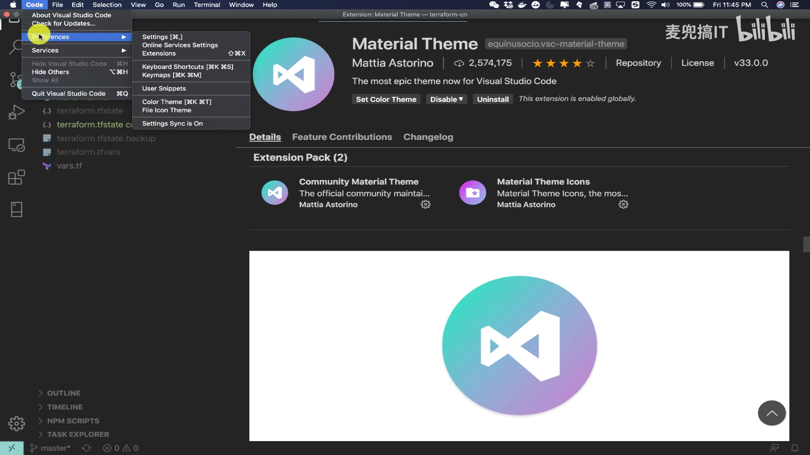Open the Source Control view
Image resolution: width=810 pixels, height=455 pixels.
(x=16, y=80)
